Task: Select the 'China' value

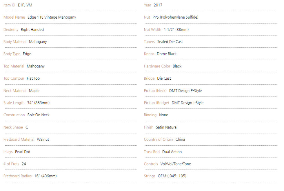Action: [x=180, y=140]
